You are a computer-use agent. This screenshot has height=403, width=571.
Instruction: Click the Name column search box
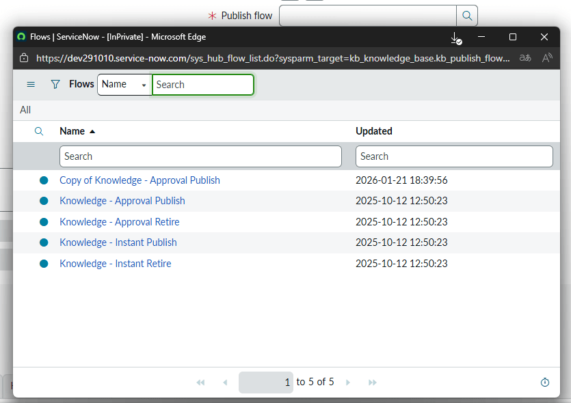click(200, 156)
